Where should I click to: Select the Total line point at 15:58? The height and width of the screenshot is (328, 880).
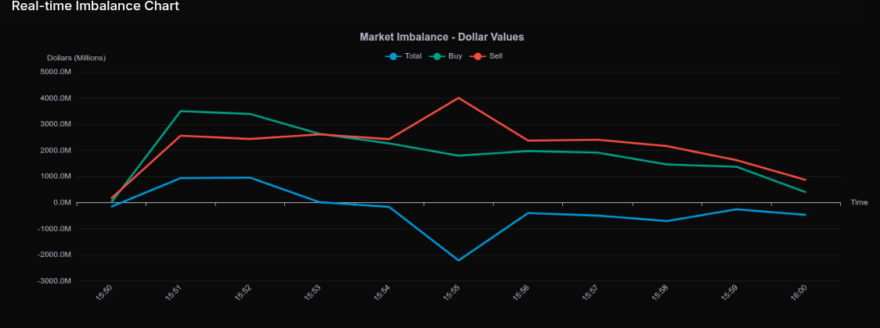tap(667, 221)
